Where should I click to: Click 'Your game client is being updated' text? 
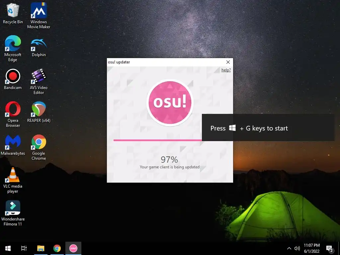[170, 167]
